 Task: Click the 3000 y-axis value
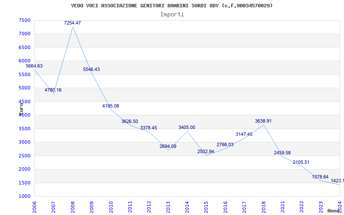25,142
